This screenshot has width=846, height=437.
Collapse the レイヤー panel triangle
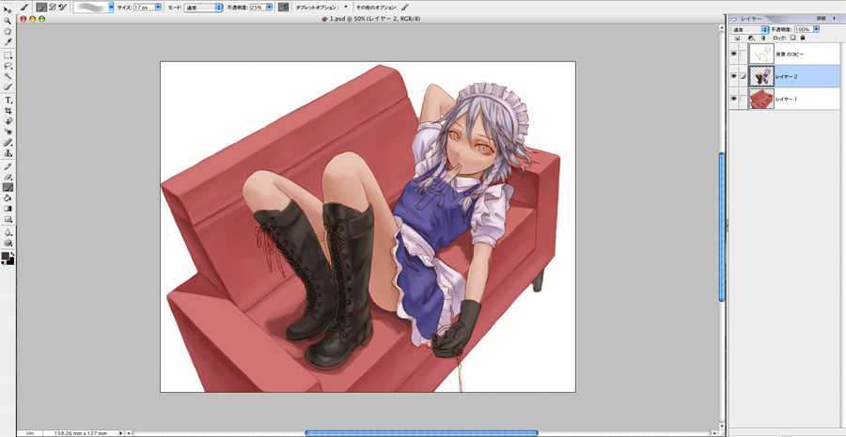pos(734,19)
